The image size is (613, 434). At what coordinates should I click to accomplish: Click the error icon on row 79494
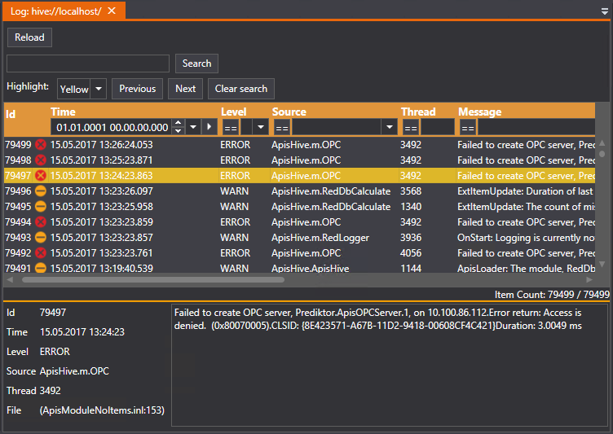[41, 222]
